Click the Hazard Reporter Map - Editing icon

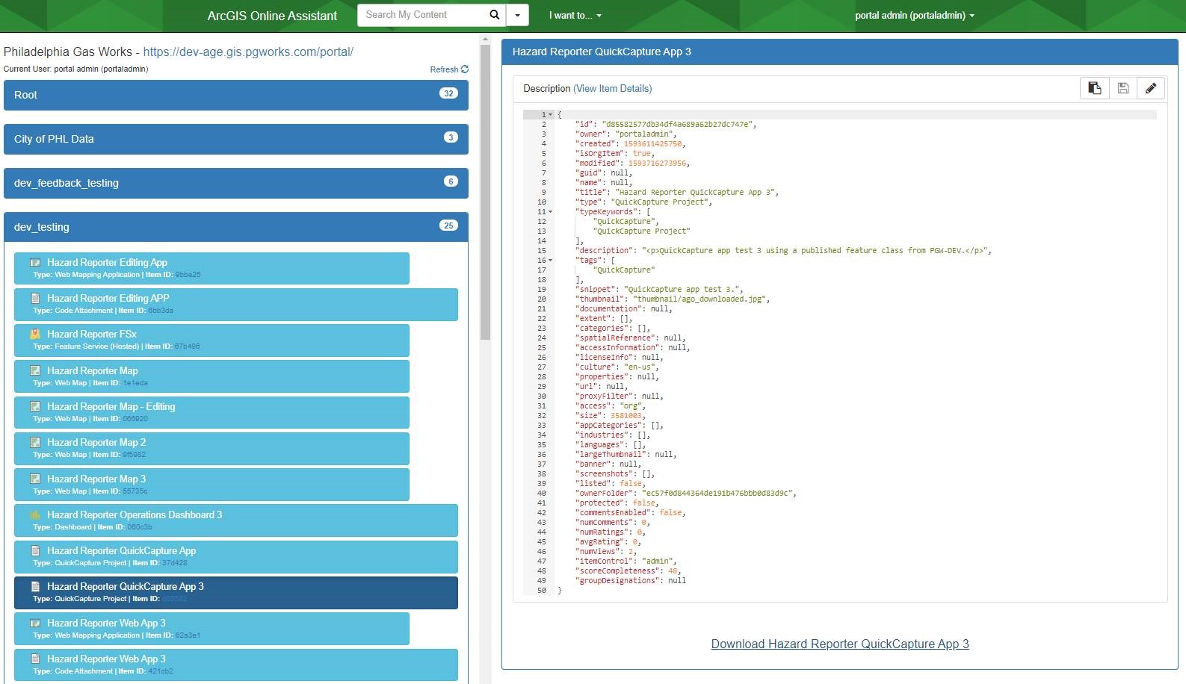click(35, 406)
